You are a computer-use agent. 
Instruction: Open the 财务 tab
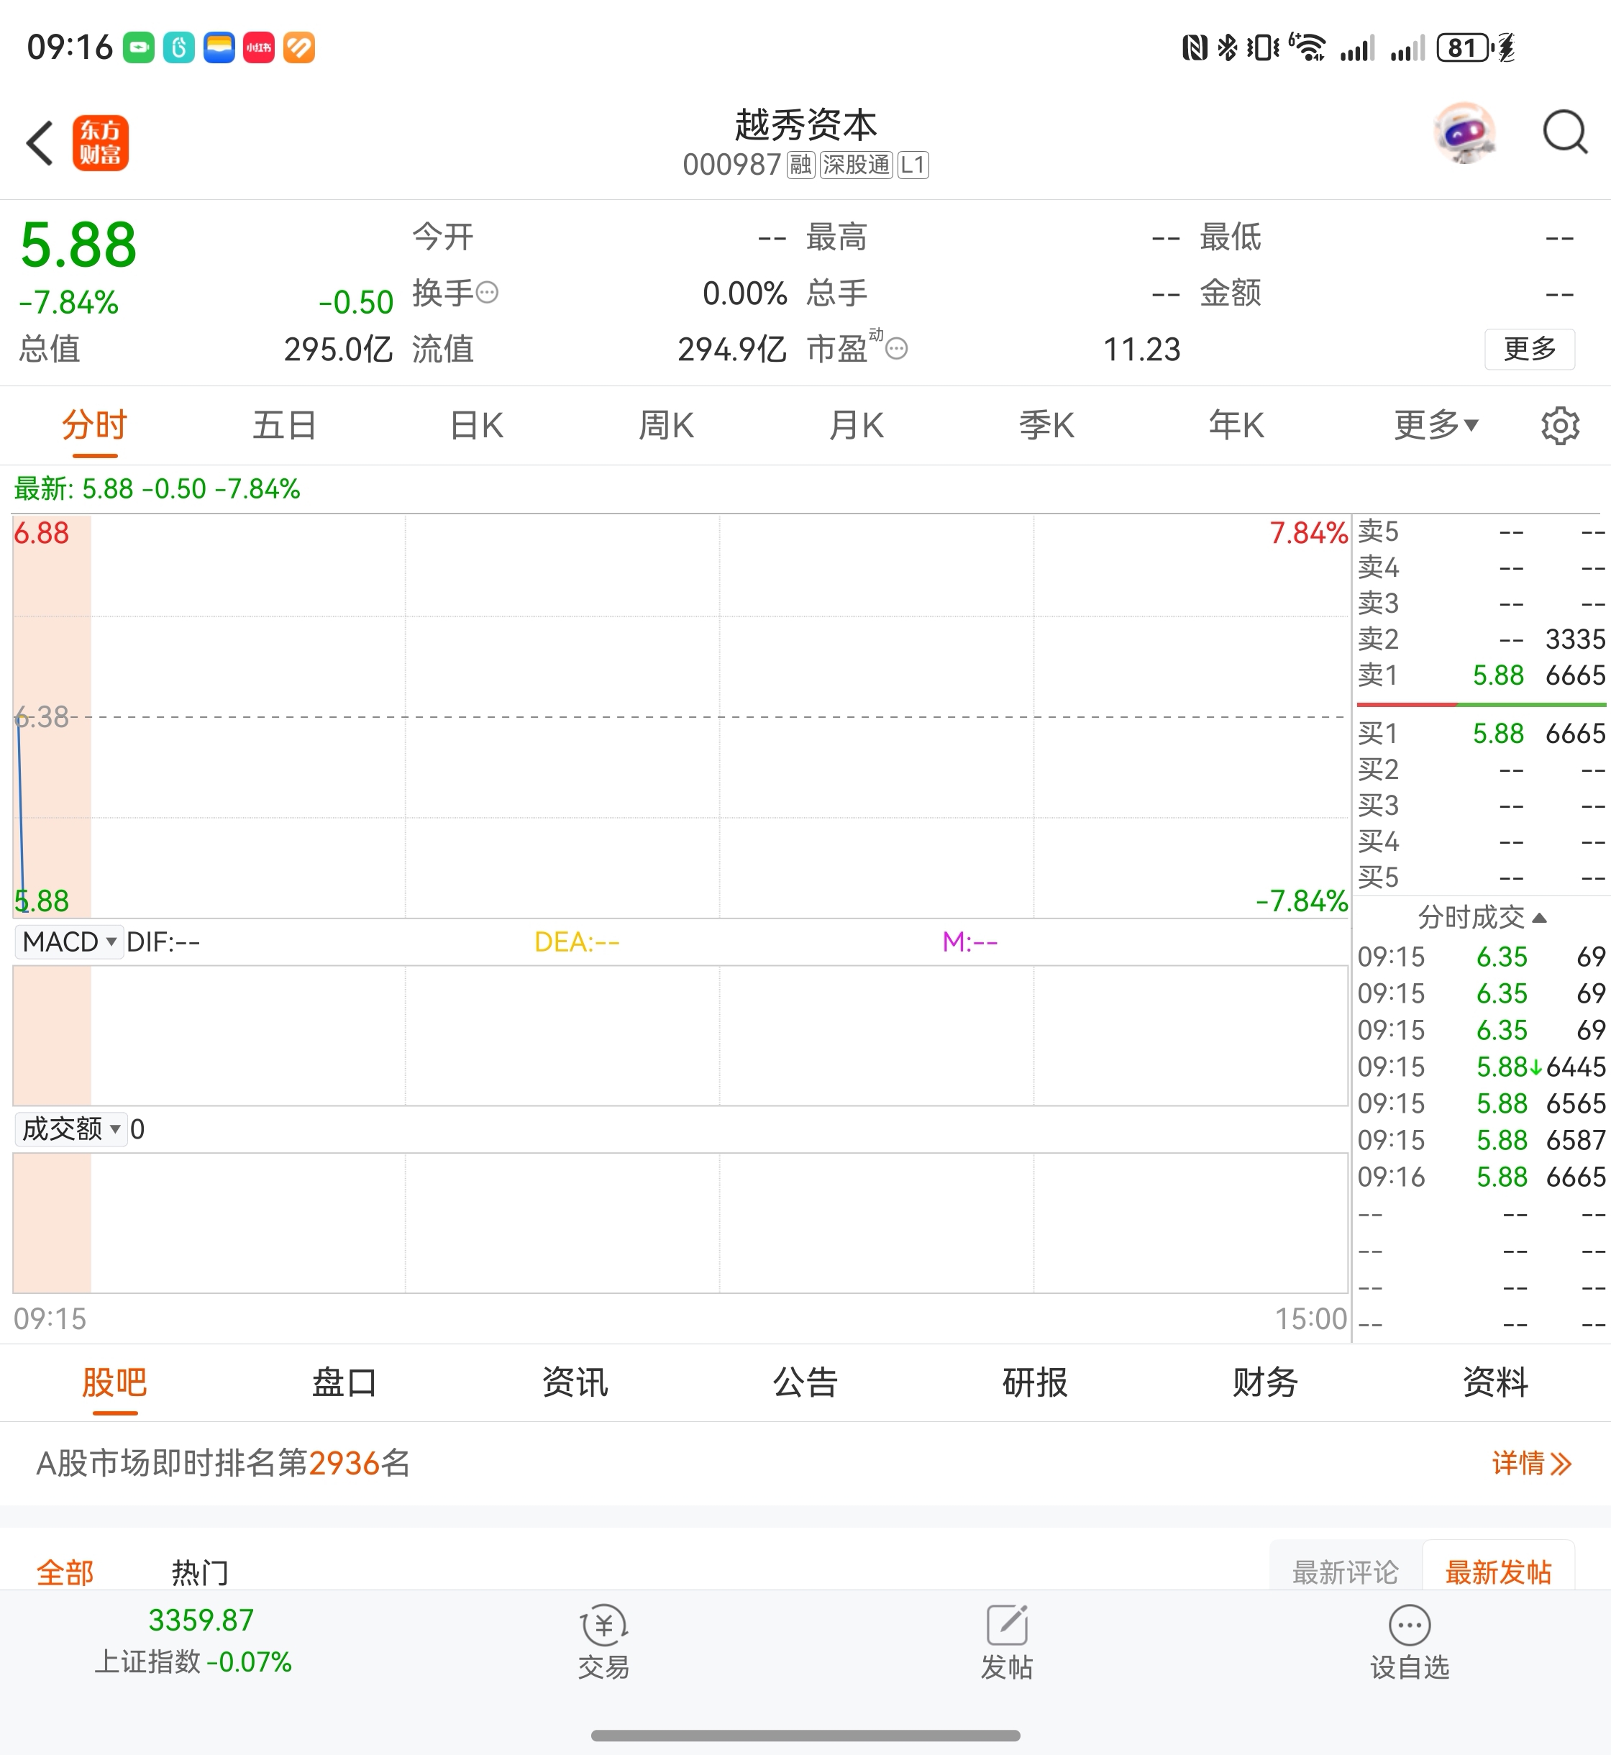click(x=1265, y=1382)
